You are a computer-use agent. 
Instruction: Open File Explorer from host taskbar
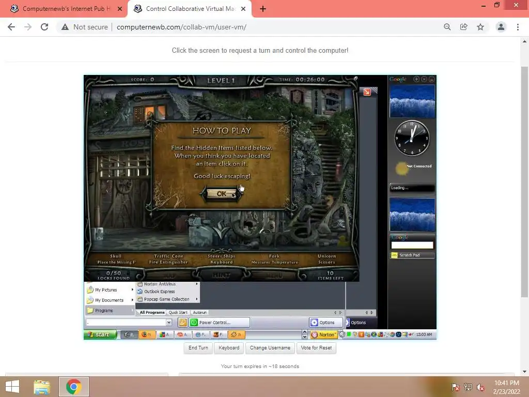click(41, 387)
